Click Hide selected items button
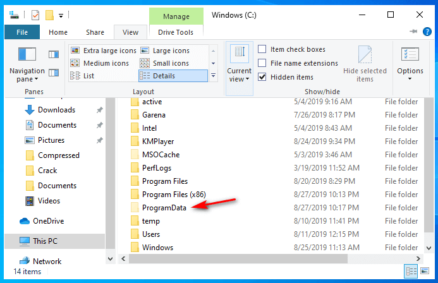The height and width of the screenshot is (283, 438). pos(365,64)
